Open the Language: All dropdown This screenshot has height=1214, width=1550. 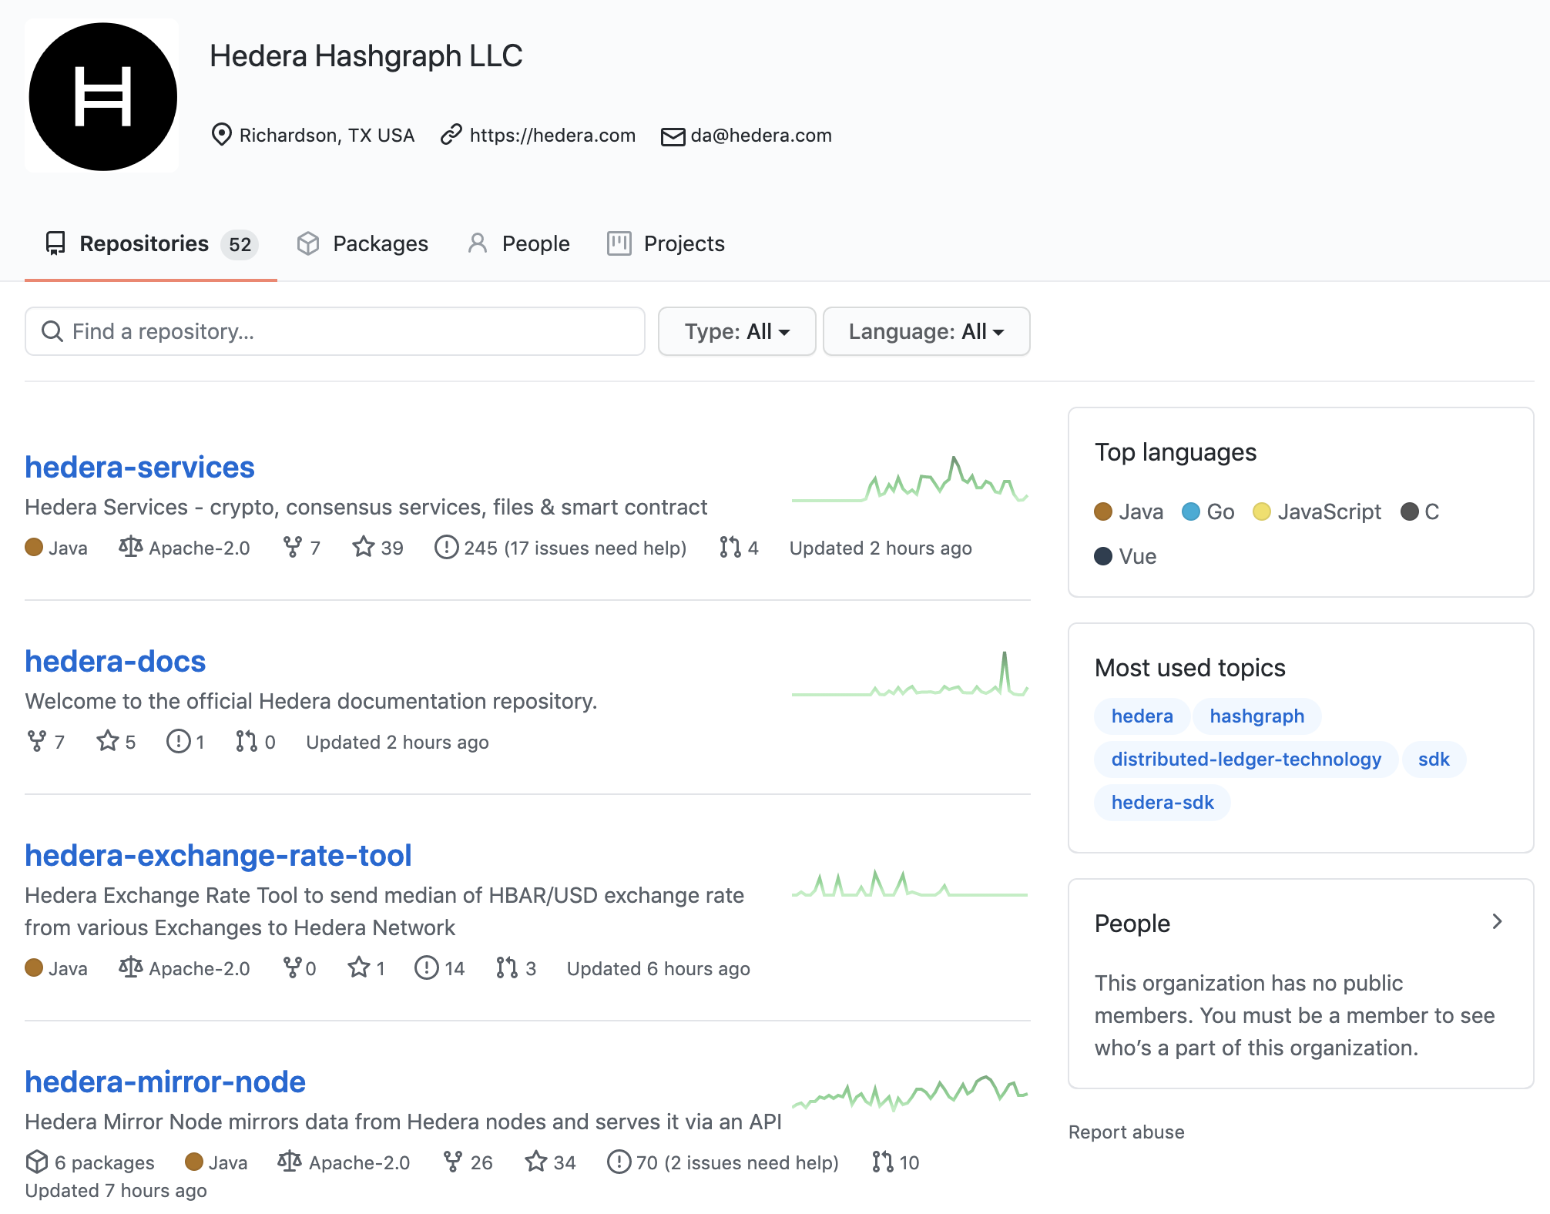(926, 331)
